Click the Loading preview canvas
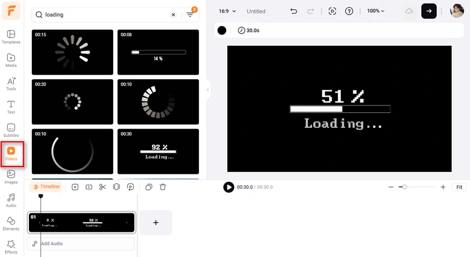 [x=339, y=109]
